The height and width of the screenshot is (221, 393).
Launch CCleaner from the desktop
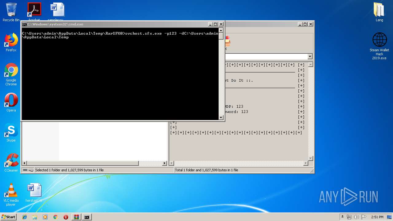pos(11,163)
